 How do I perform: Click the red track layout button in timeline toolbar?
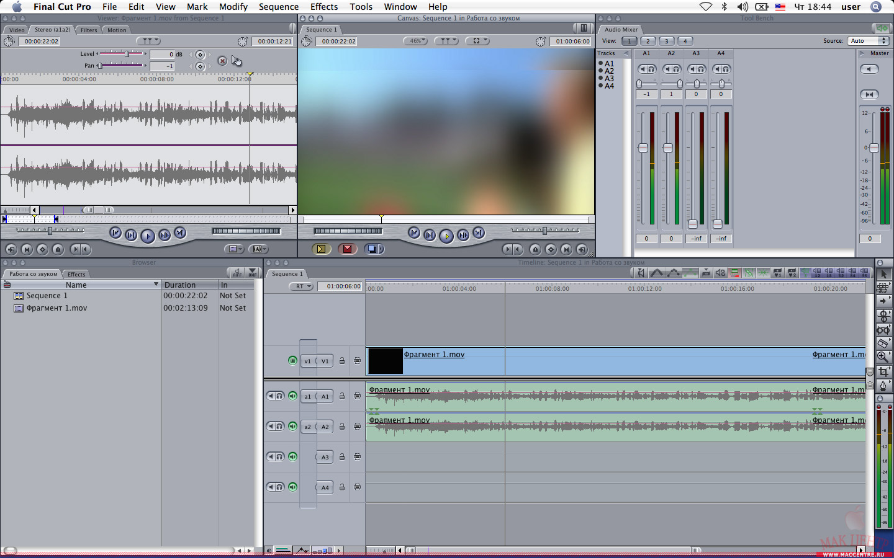(x=734, y=273)
